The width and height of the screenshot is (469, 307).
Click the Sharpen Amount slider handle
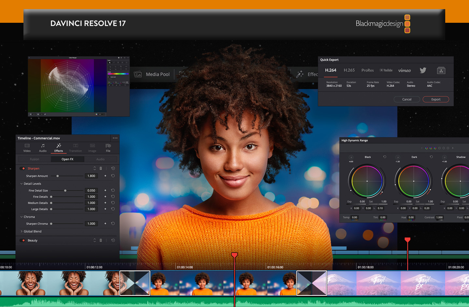tap(58, 176)
